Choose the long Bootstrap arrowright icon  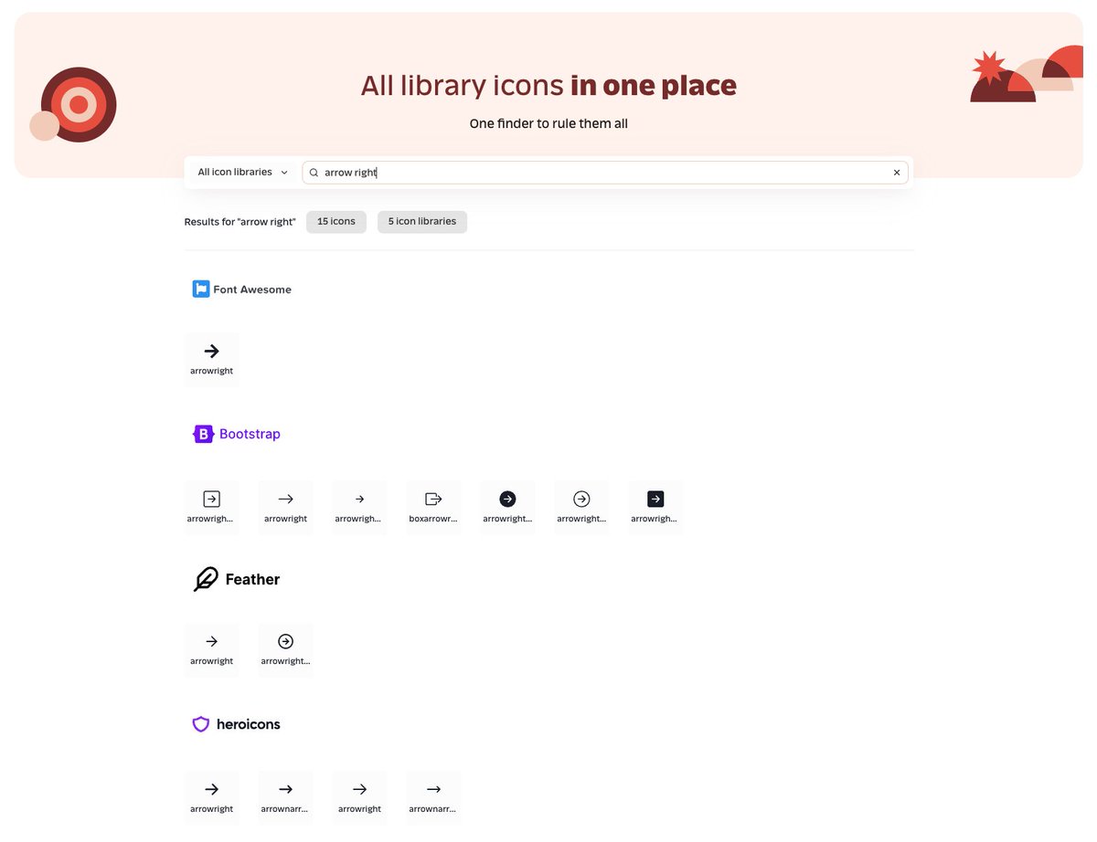[285, 507]
